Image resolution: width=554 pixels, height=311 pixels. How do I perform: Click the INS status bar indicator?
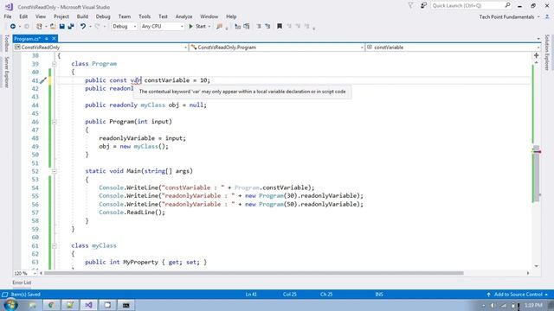pyautogui.click(x=379, y=295)
